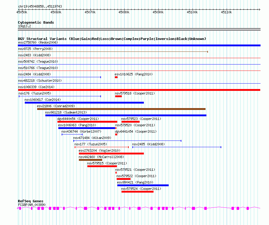Select nsv471484 (Alkan2009) label
Viewport: 269px width, 225px height.
92,138
